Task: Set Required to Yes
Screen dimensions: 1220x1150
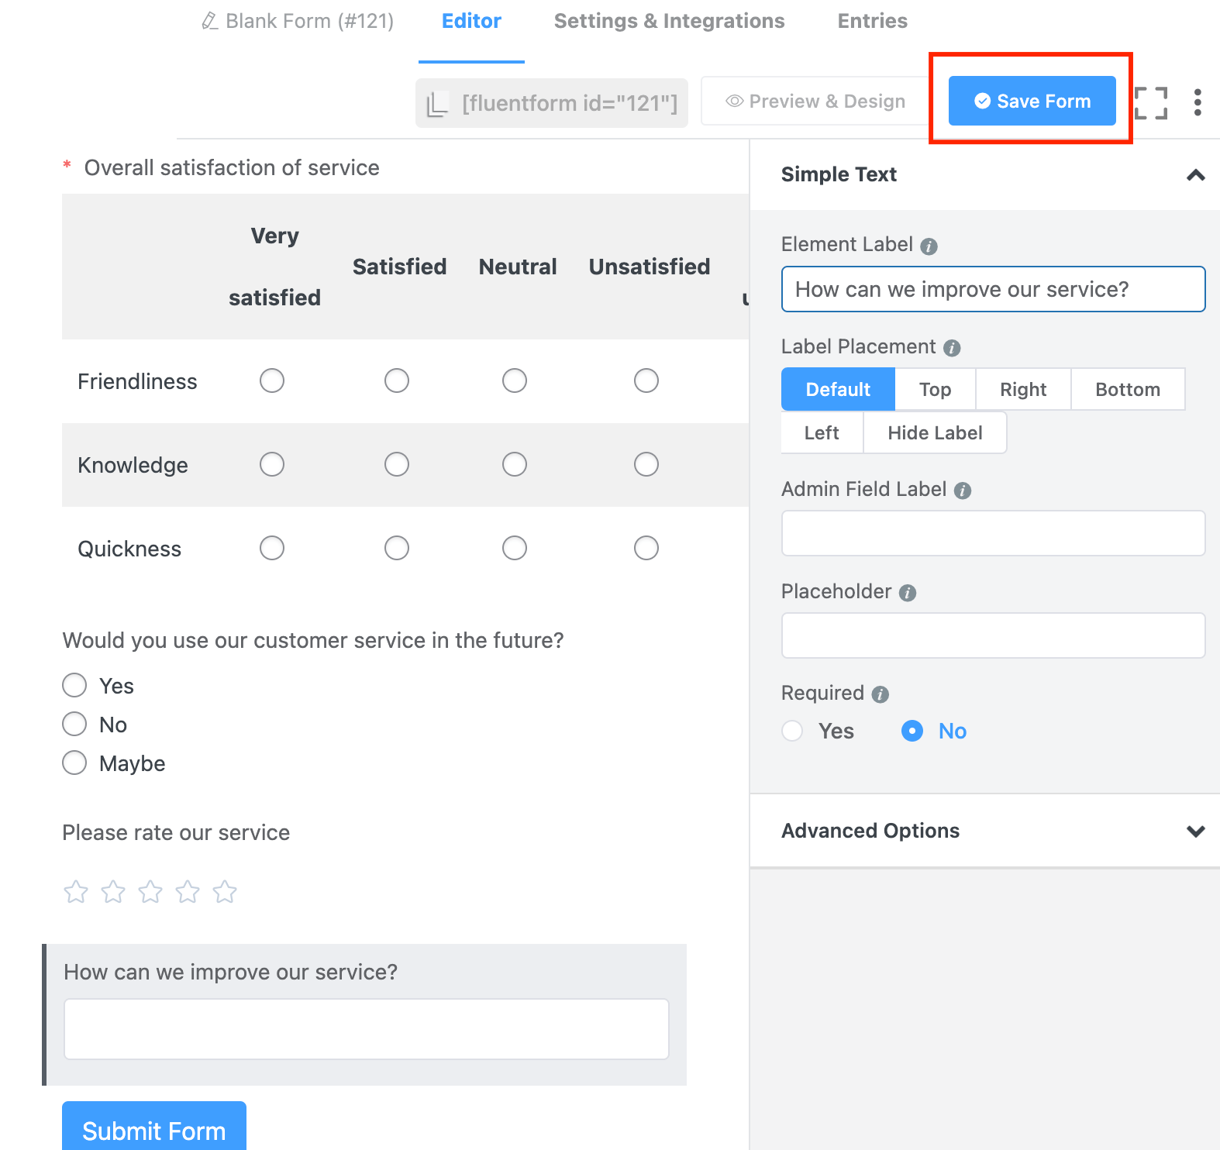Action: tap(792, 731)
